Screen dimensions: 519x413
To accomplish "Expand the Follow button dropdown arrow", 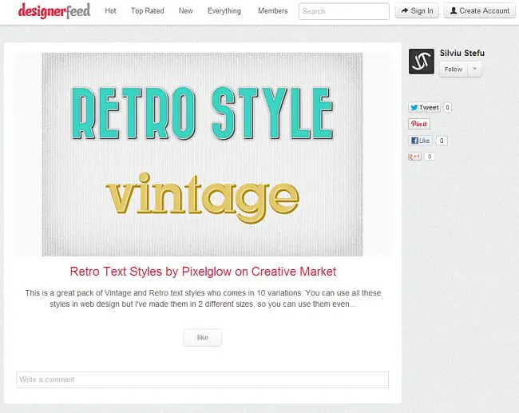I will [474, 69].
